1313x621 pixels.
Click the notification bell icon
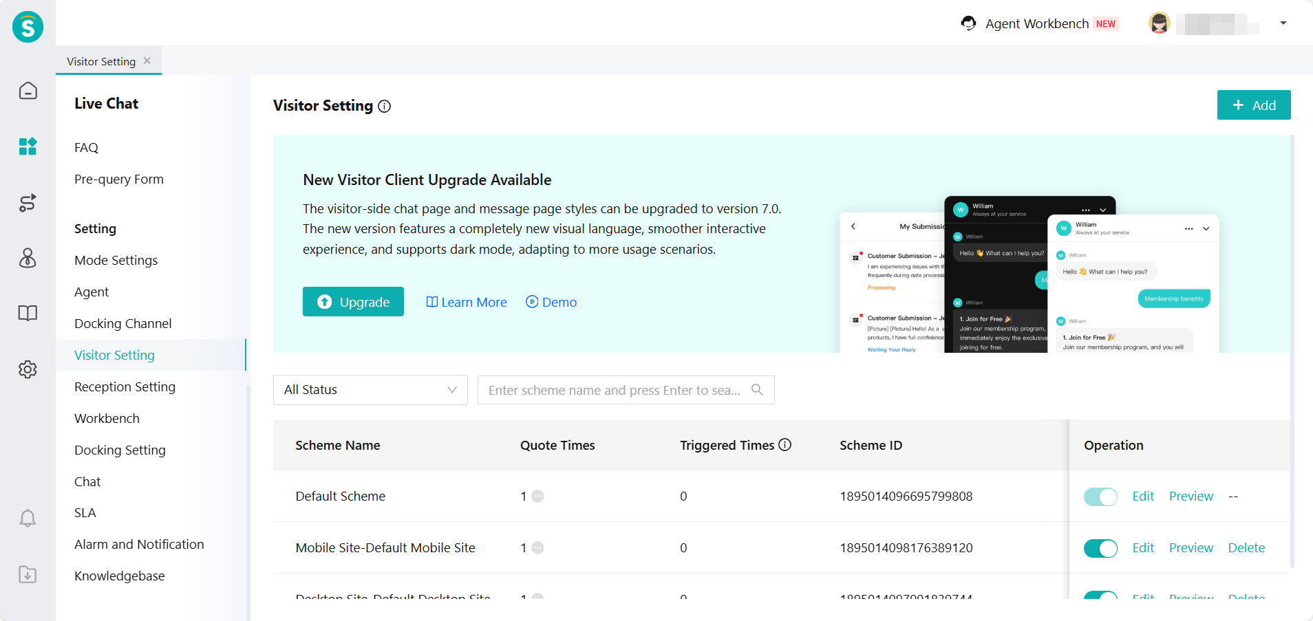coord(28,518)
